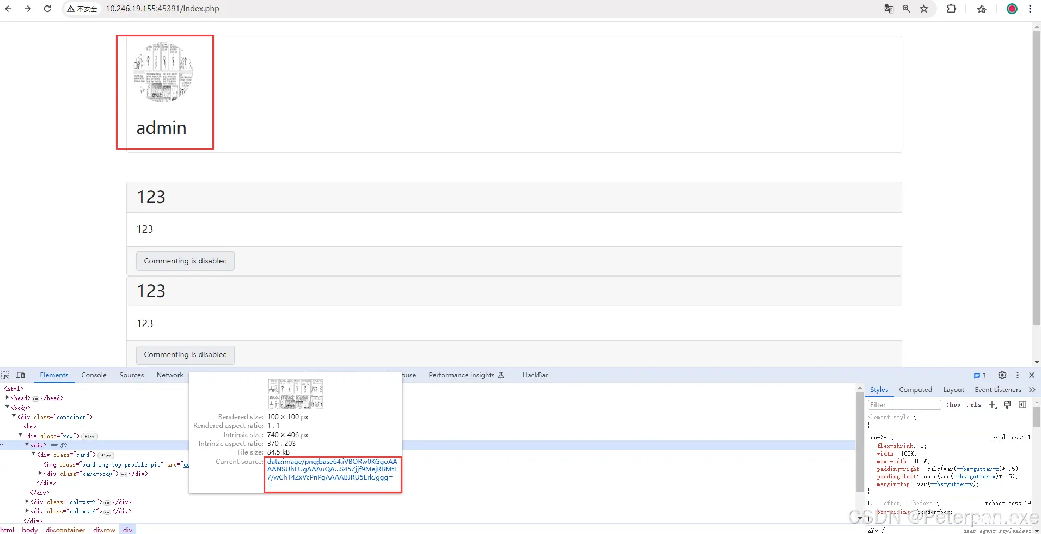Show more Styles pane tabs
1041x534 pixels.
tap(1032, 390)
